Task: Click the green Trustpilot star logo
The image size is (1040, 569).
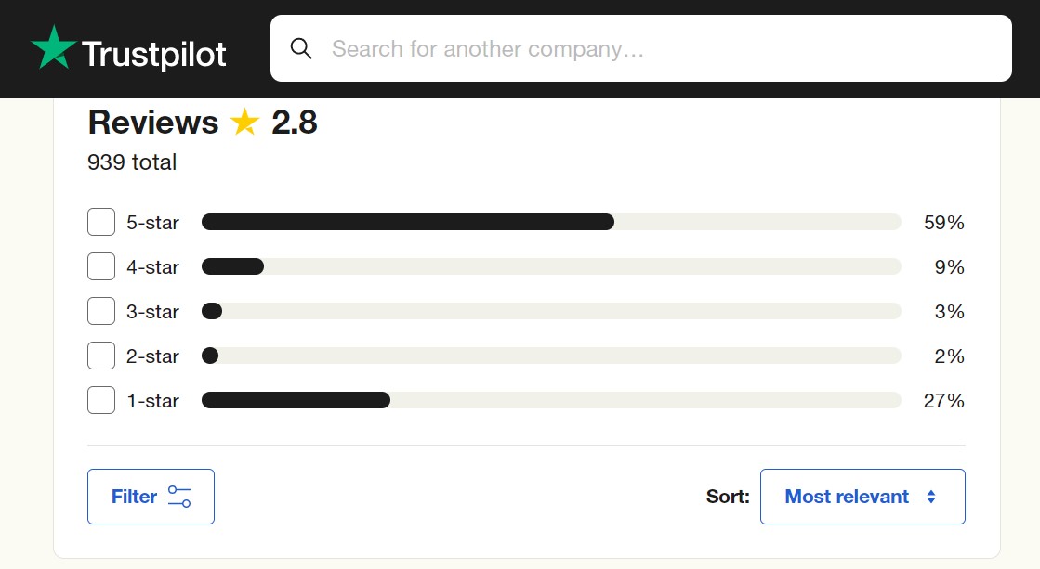Action: coord(54,47)
